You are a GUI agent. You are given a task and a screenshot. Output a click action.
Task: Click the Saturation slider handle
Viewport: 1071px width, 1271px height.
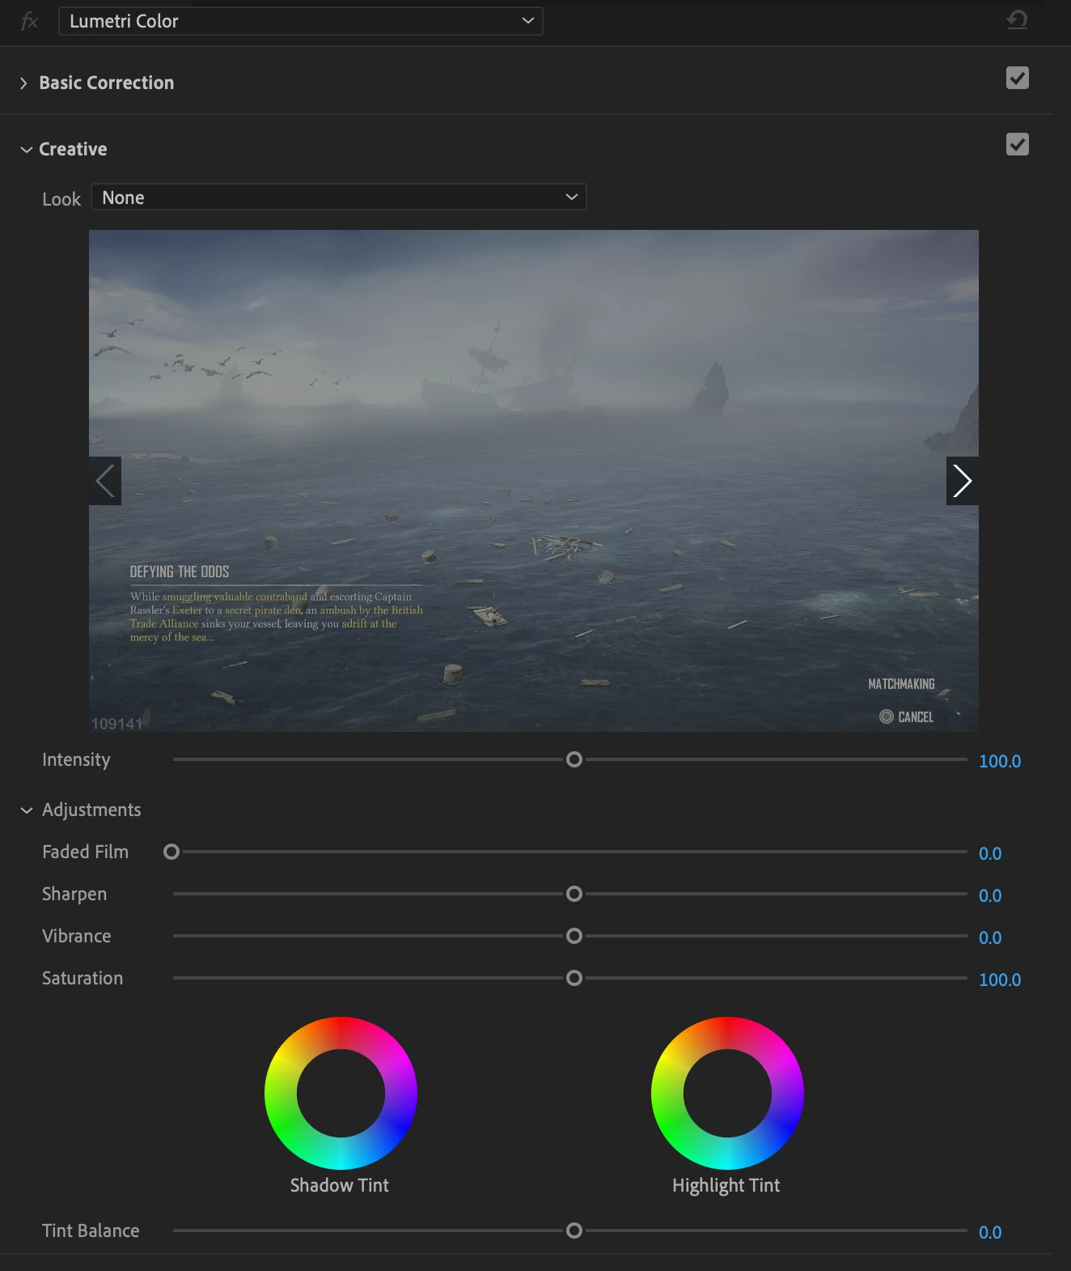574,978
